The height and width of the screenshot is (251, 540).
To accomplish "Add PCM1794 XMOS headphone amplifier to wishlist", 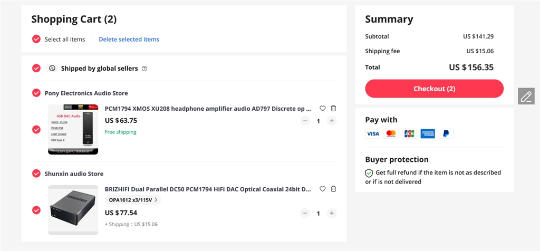I will click(323, 108).
